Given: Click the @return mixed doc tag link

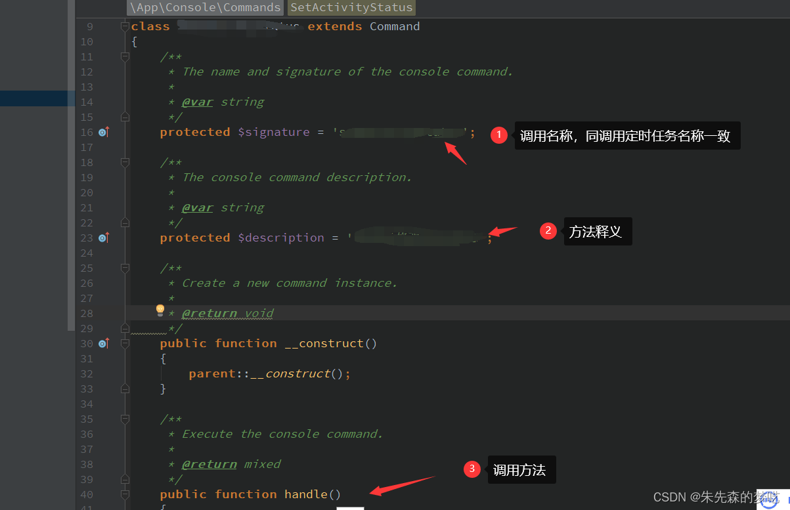Looking at the screenshot, I should (209, 463).
